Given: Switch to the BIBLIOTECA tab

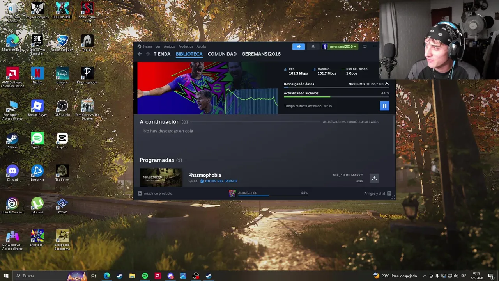Looking at the screenshot, I should [189, 54].
